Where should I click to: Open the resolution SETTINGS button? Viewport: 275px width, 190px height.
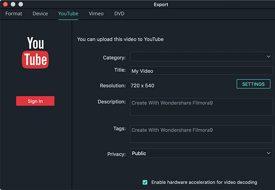[253, 84]
